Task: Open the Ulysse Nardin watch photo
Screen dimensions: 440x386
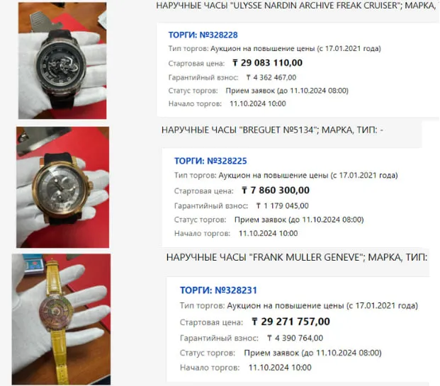Action: coord(62,61)
